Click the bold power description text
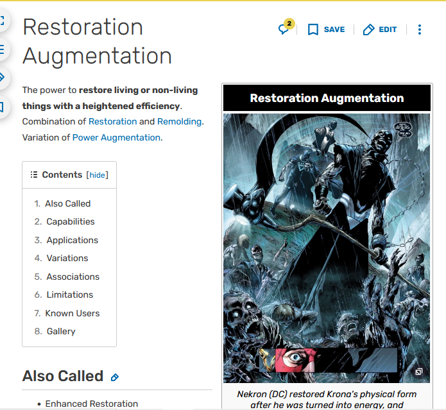 pos(110,98)
